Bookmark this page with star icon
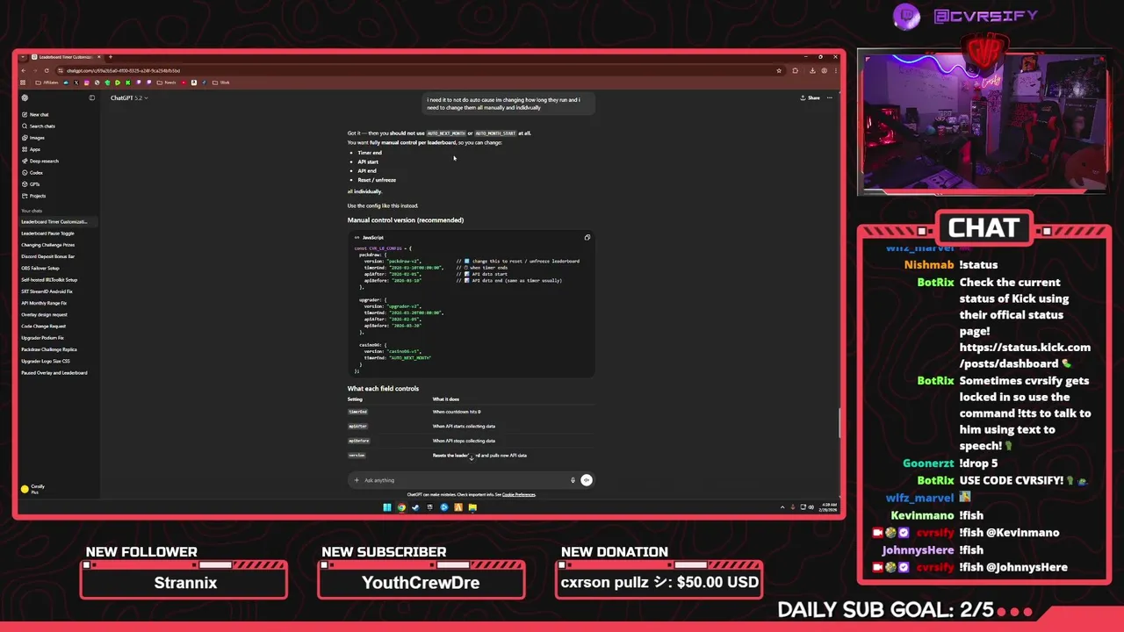This screenshot has width=1124, height=632. (x=779, y=70)
